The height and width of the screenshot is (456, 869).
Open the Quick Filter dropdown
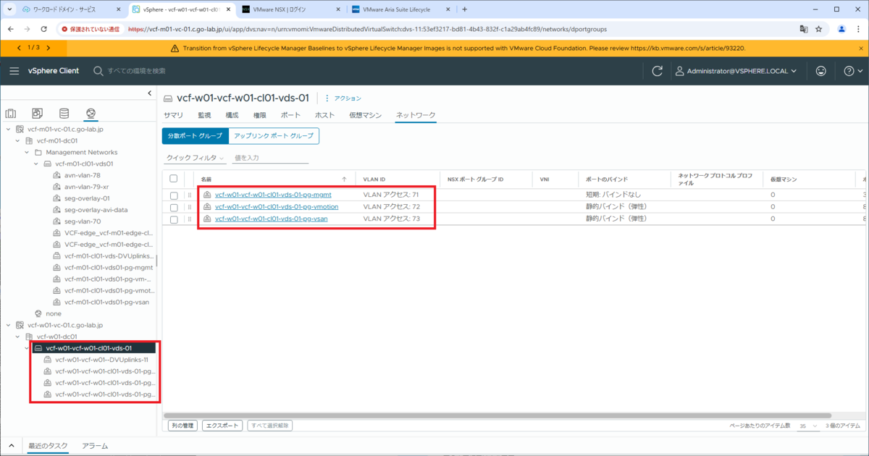pos(195,157)
